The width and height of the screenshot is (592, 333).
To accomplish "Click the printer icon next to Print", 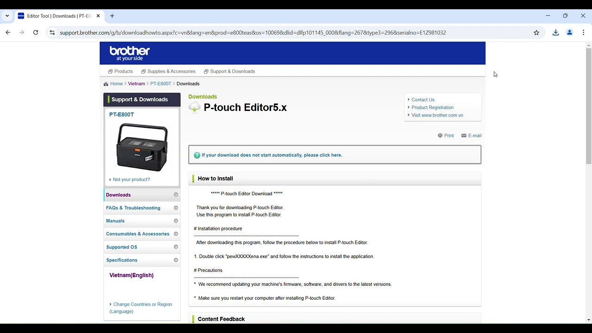I will click(x=440, y=136).
